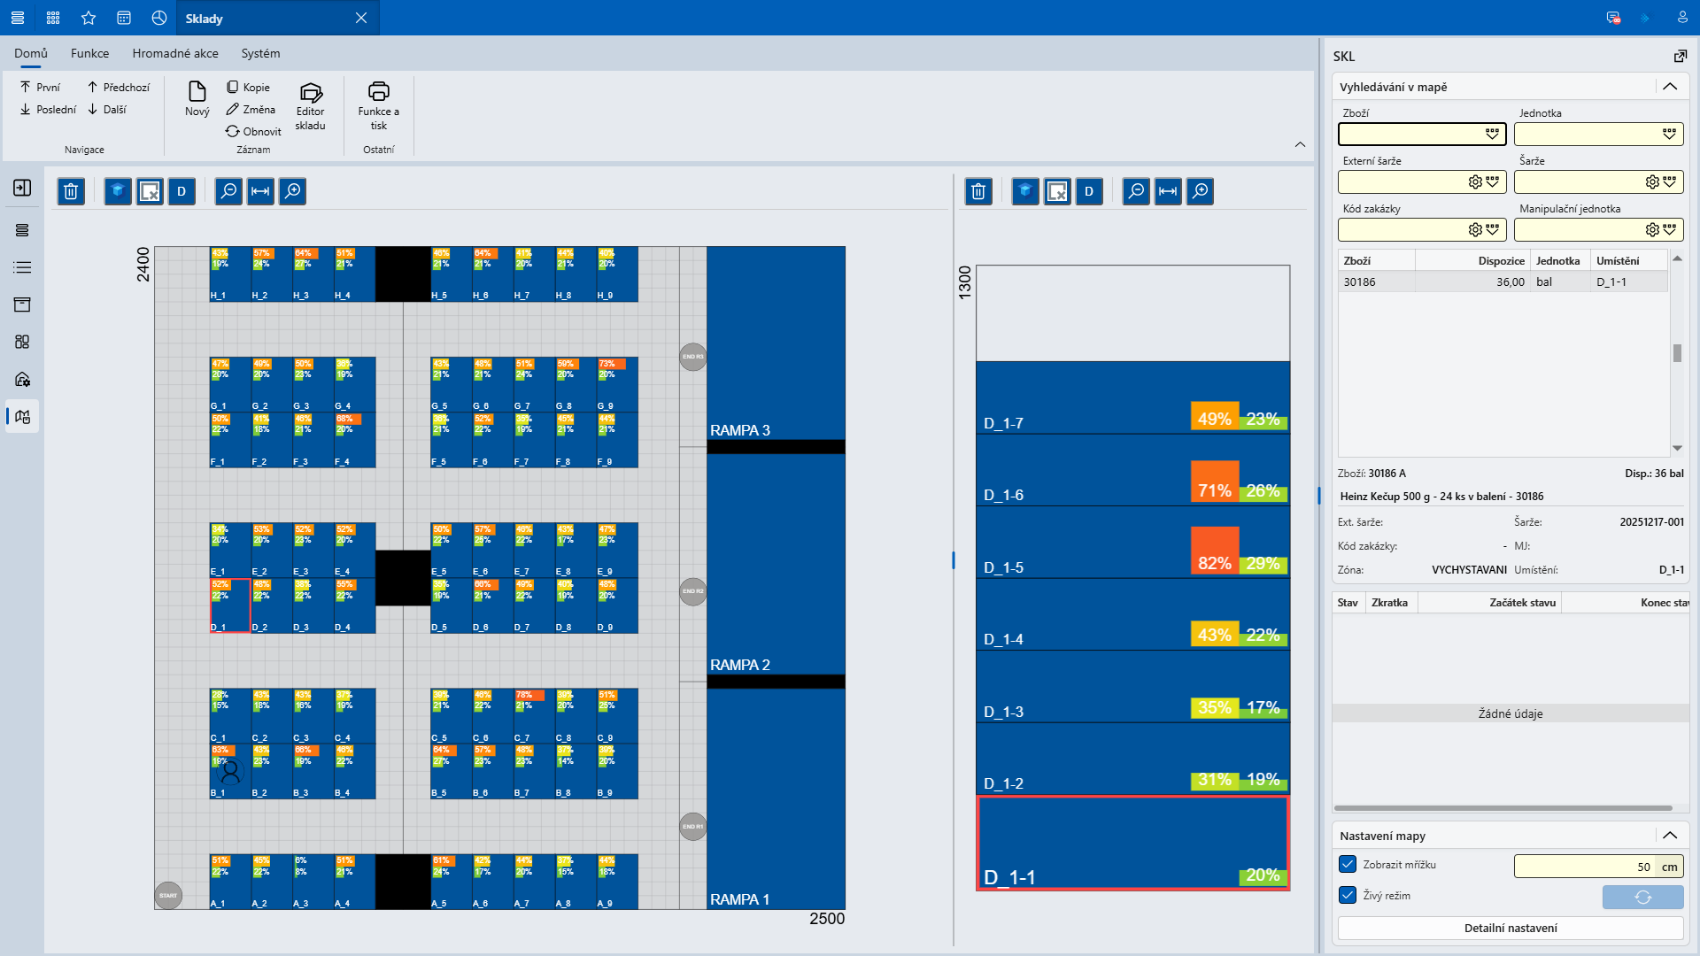Toggle D button in right map toolbar
1700x956 pixels.
(x=1089, y=191)
